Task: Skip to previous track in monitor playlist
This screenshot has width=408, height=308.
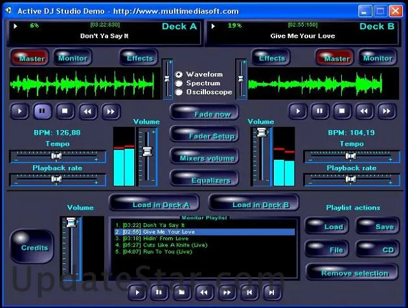Action: point(249,292)
